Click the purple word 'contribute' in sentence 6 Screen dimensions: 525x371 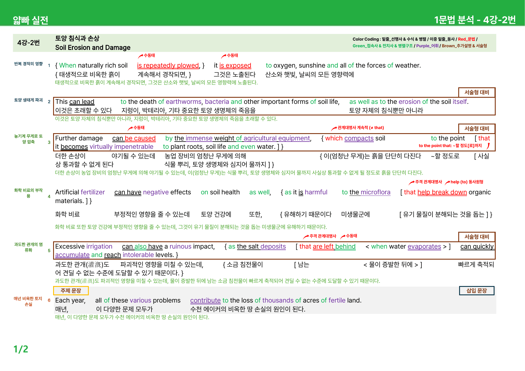(x=205, y=301)
